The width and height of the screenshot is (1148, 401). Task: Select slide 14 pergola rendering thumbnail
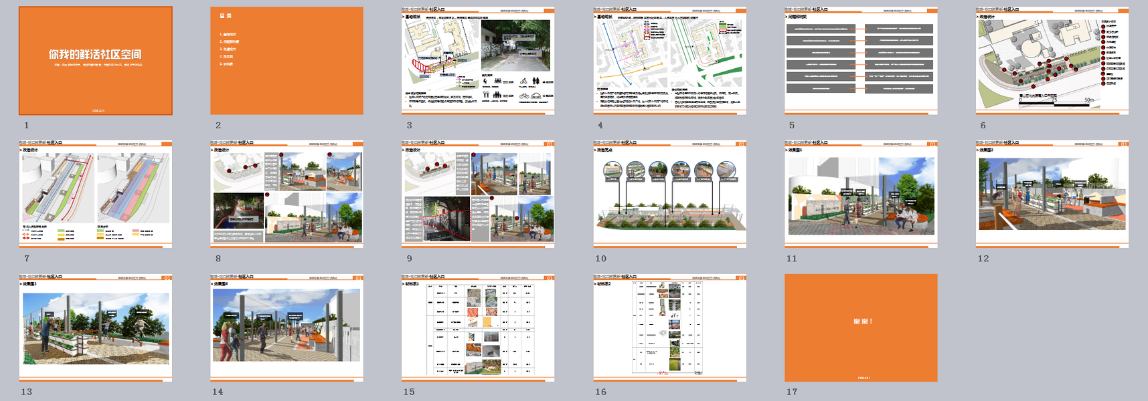286,327
